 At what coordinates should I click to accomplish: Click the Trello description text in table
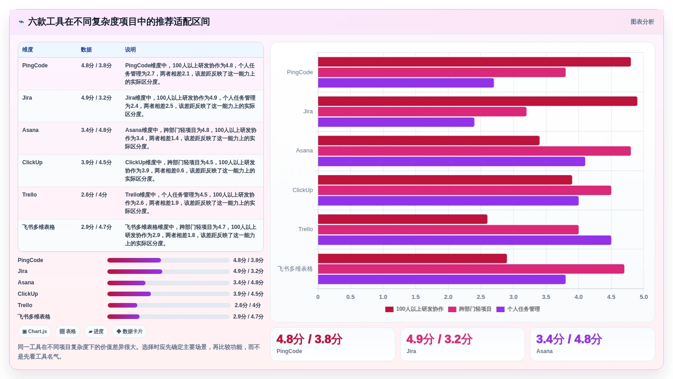coord(190,203)
